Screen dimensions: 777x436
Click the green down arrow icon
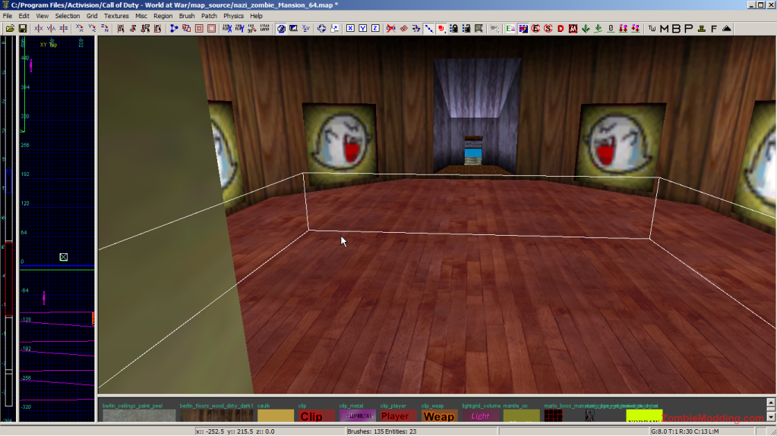pos(586,29)
